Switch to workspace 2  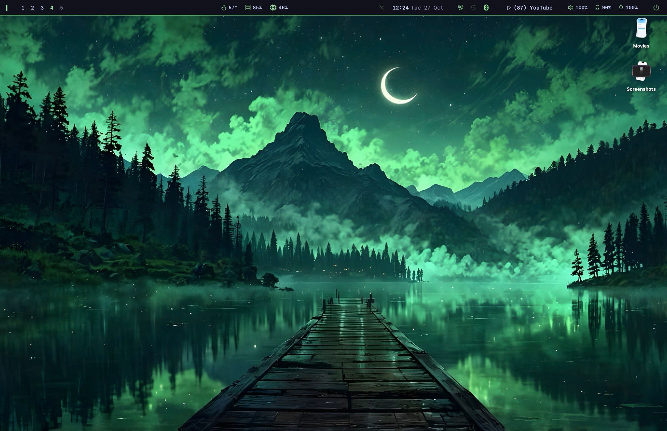point(32,8)
